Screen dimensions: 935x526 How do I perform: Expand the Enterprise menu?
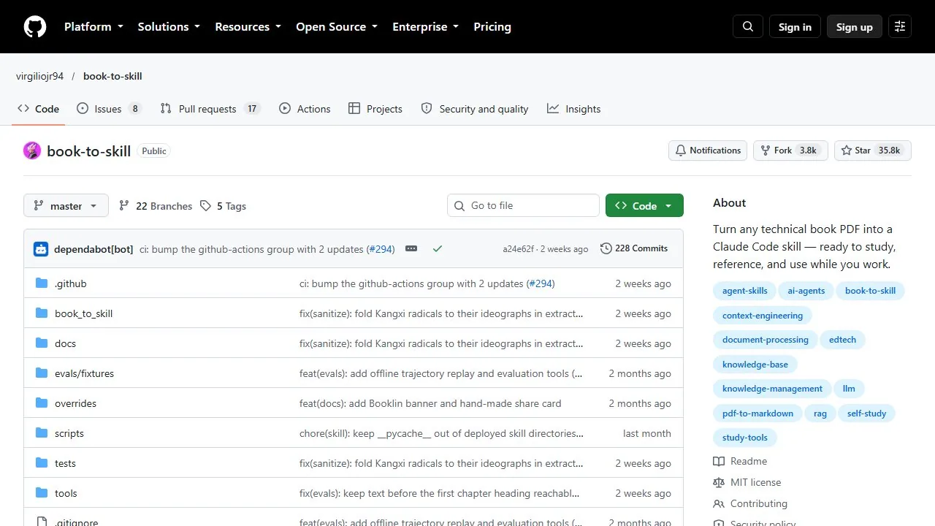(x=426, y=26)
